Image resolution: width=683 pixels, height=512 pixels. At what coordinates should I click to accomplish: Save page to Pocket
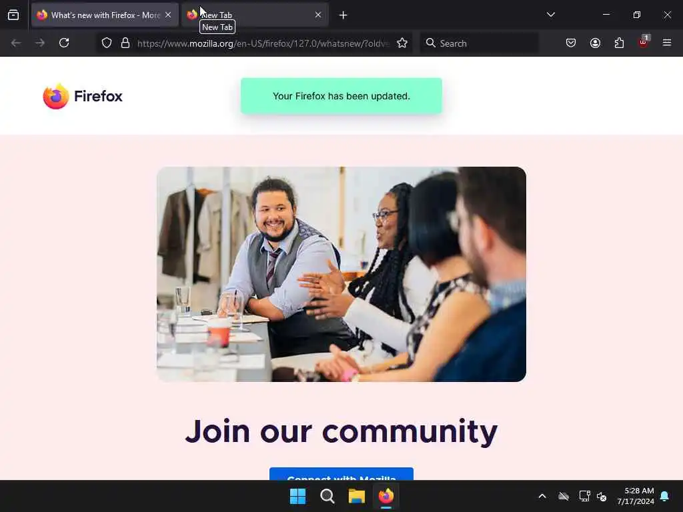point(571,43)
